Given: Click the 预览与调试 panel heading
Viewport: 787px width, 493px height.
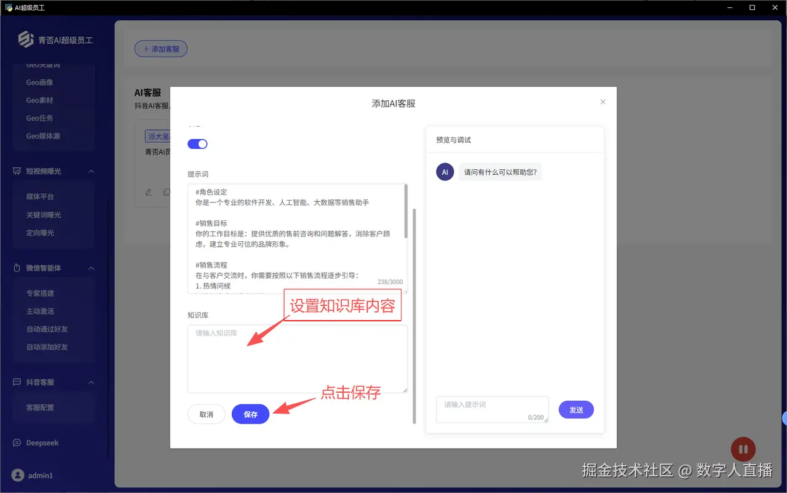Looking at the screenshot, I should click(x=454, y=140).
